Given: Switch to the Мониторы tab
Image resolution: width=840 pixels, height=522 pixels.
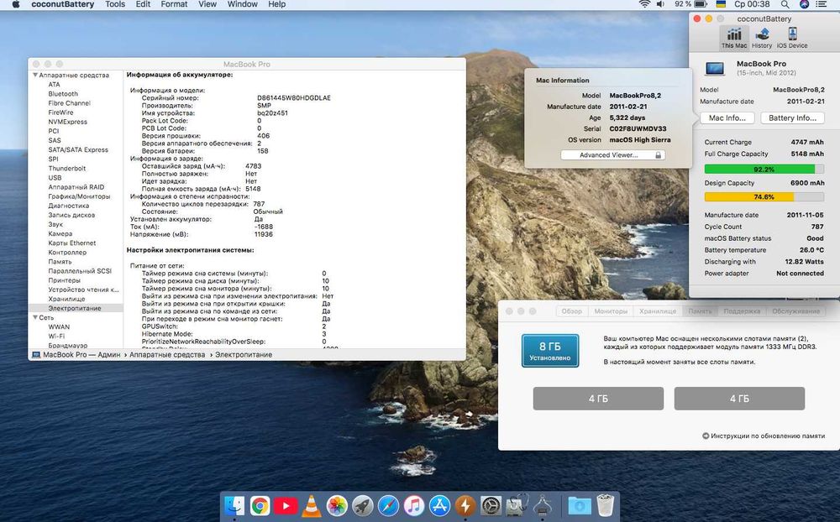Looking at the screenshot, I should click(x=611, y=311).
